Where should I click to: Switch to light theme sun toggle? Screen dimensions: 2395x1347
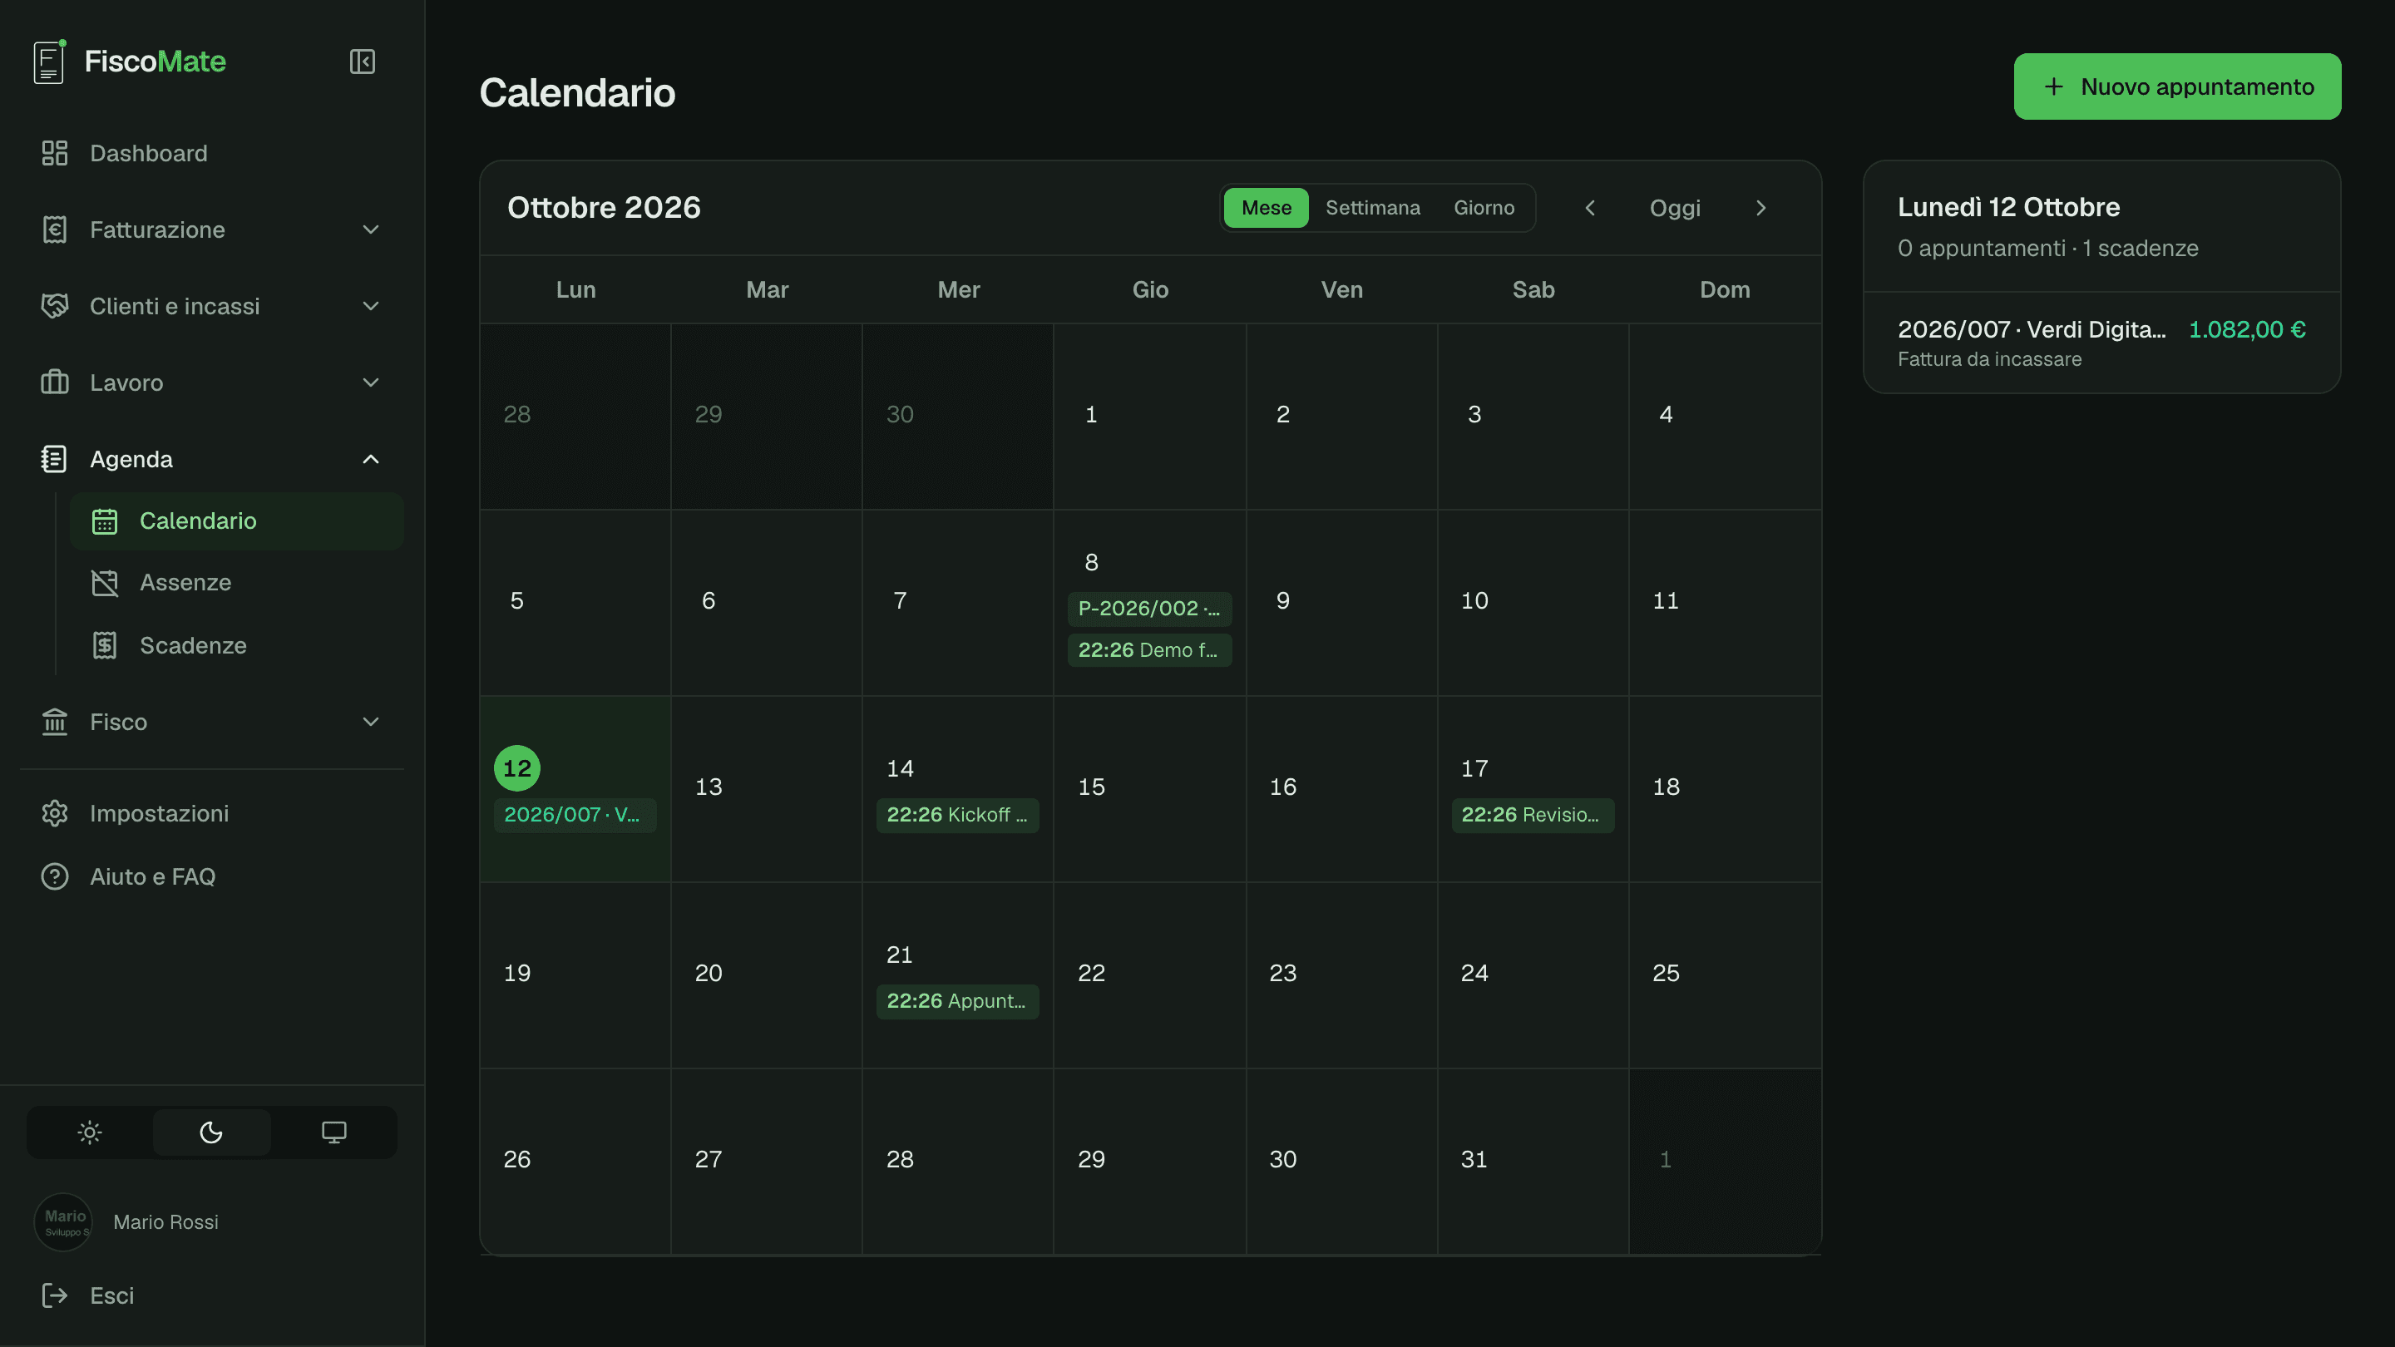pyautogui.click(x=89, y=1132)
